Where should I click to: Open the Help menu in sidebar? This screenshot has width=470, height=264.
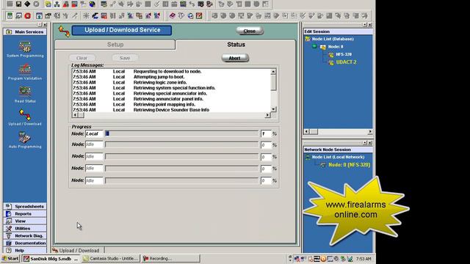25,250
